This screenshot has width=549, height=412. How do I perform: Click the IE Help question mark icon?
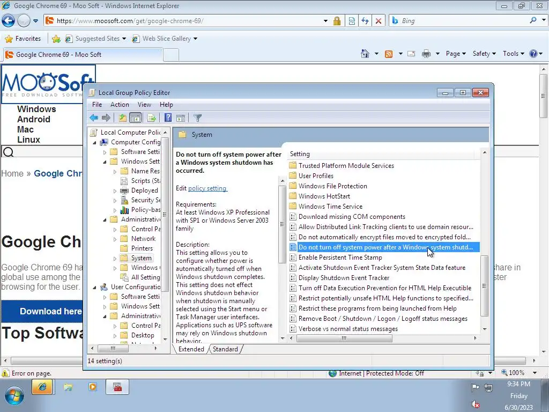(533, 54)
